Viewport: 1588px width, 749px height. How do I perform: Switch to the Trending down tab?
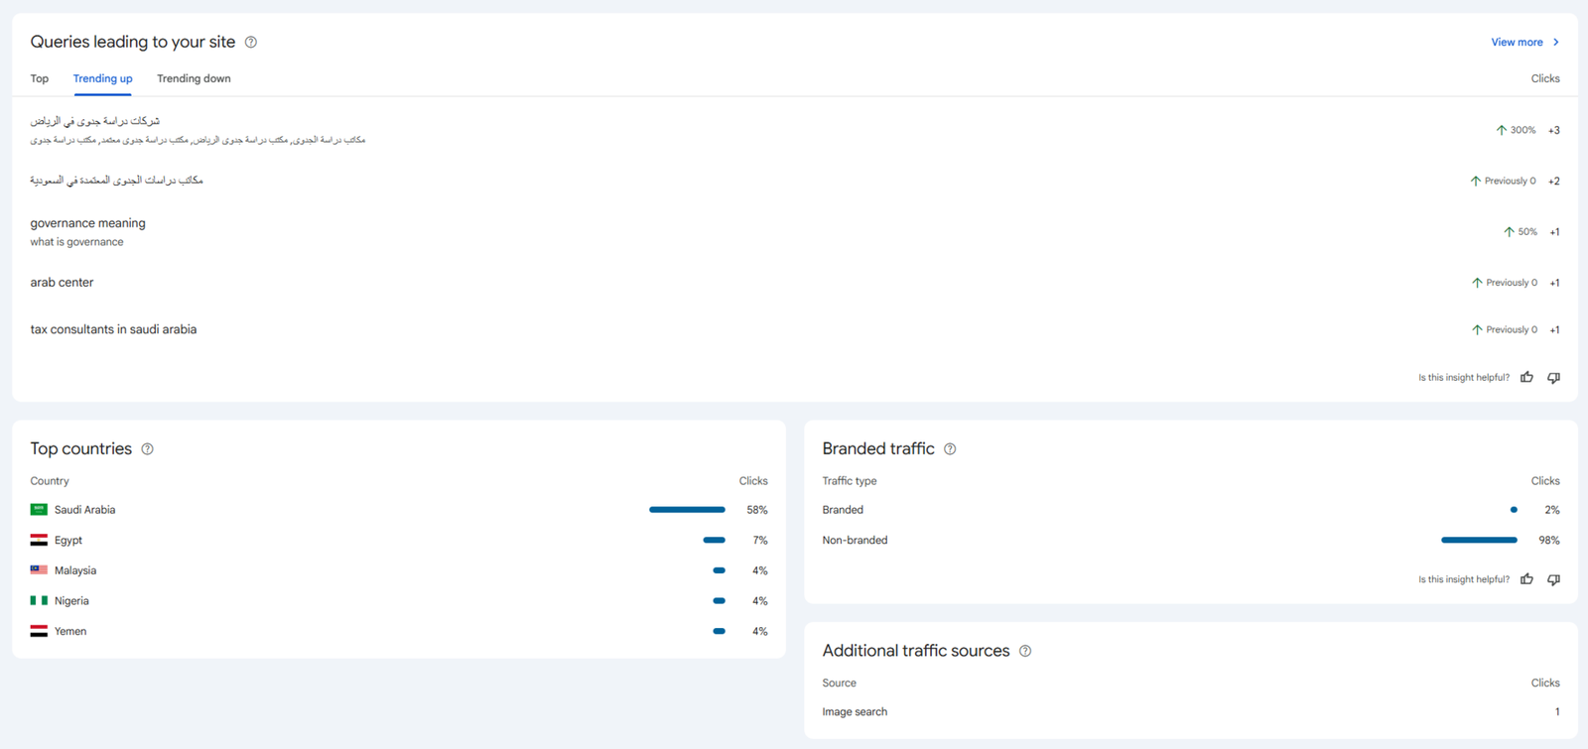(x=194, y=78)
